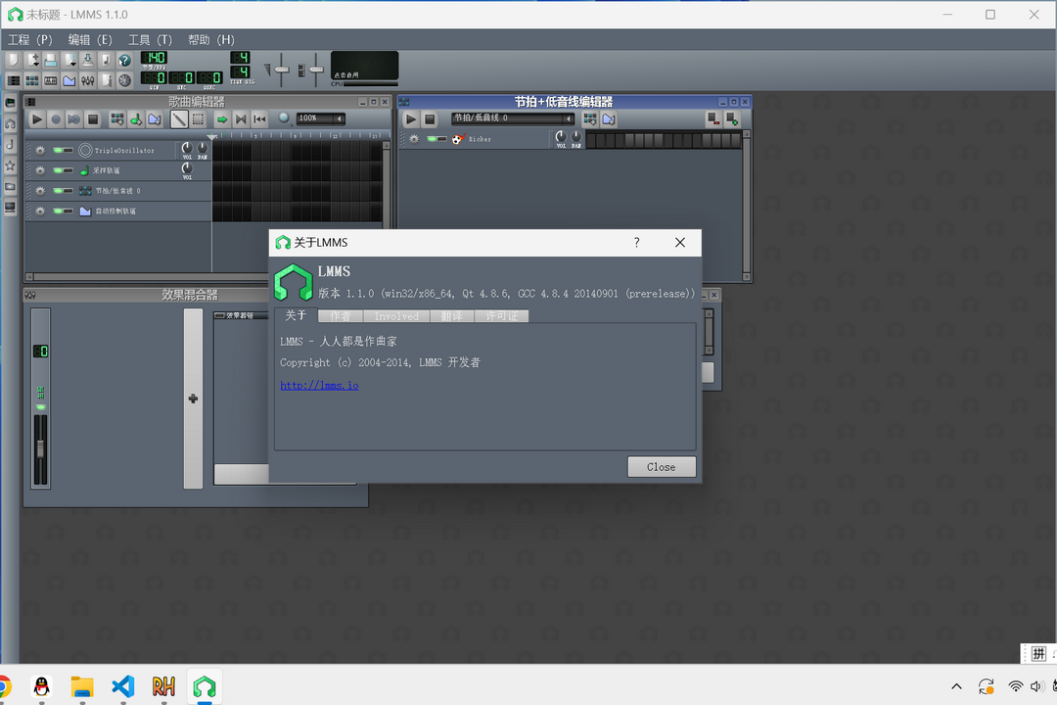The height and width of the screenshot is (705, 1057).
Task: Select draw mode pencil in Song Editor
Action: coord(179,119)
